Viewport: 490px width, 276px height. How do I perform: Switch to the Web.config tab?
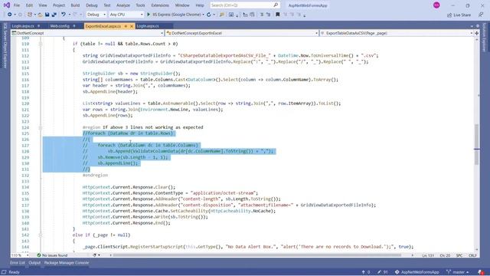(x=60, y=26)
